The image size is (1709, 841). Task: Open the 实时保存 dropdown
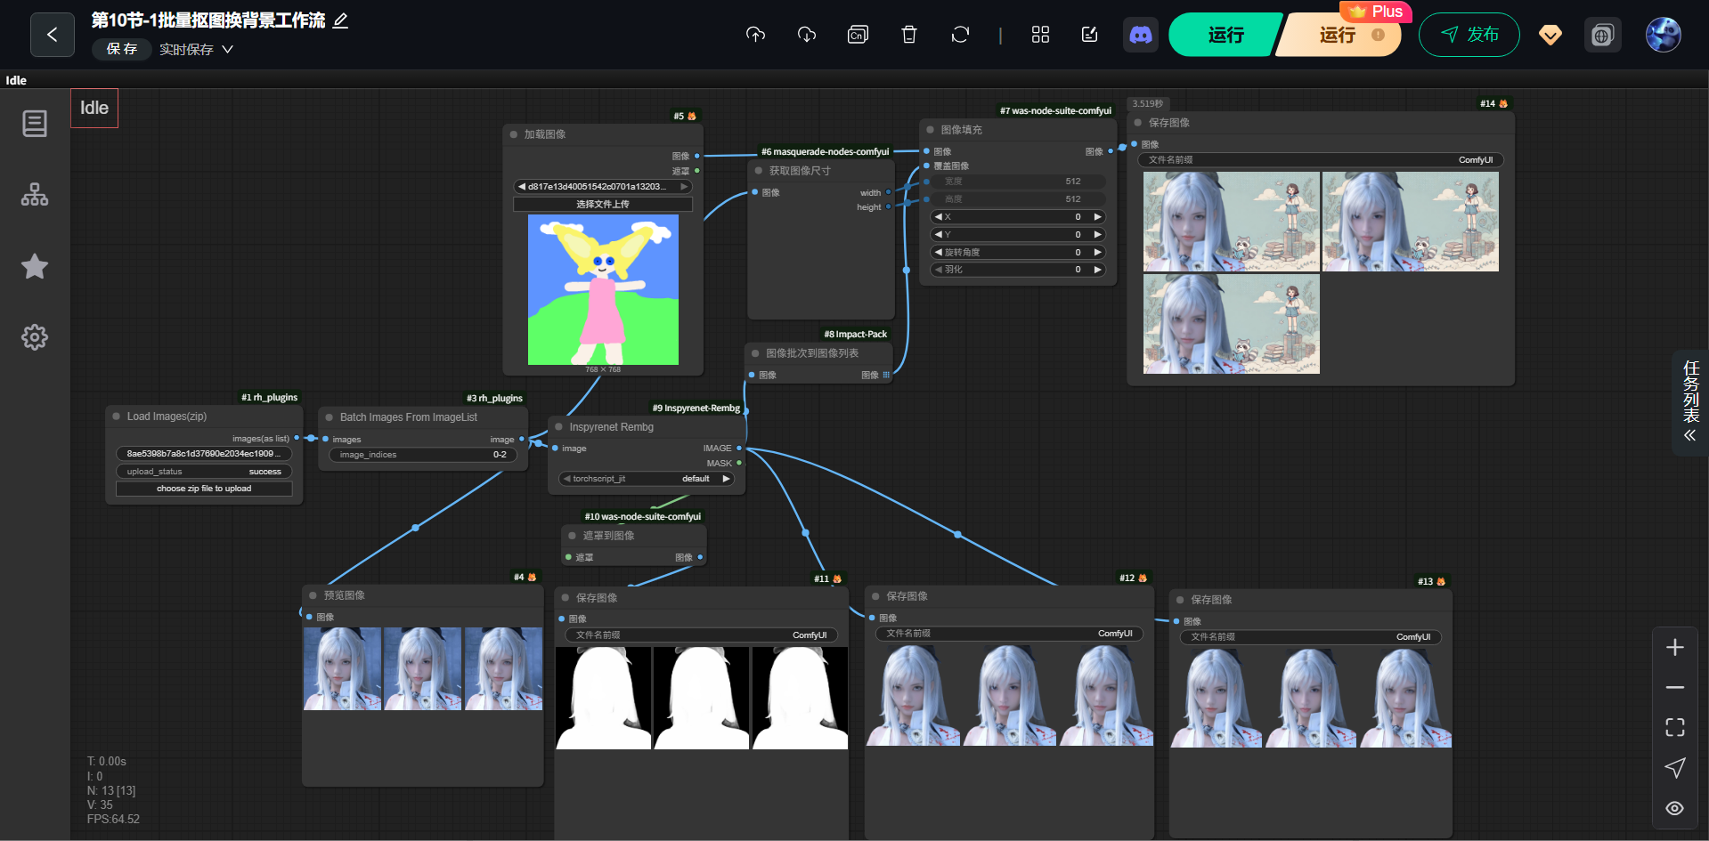(x=196, y=50)
